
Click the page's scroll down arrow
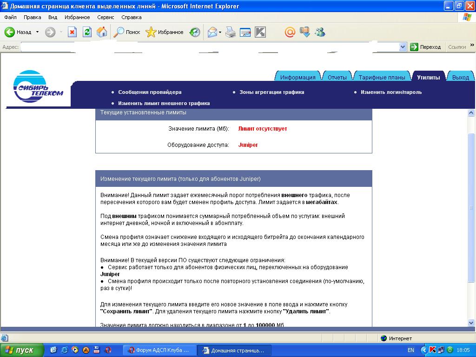[x=471, y=323]
